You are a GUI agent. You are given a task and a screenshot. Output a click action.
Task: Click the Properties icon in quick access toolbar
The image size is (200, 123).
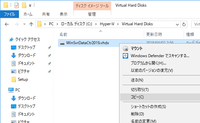(x=17, y=5)
